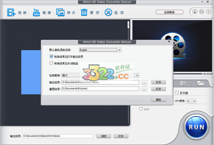Click the 截图目录 label
The width and height of the screenshot is (214, 145).
[x=55, y=89]
